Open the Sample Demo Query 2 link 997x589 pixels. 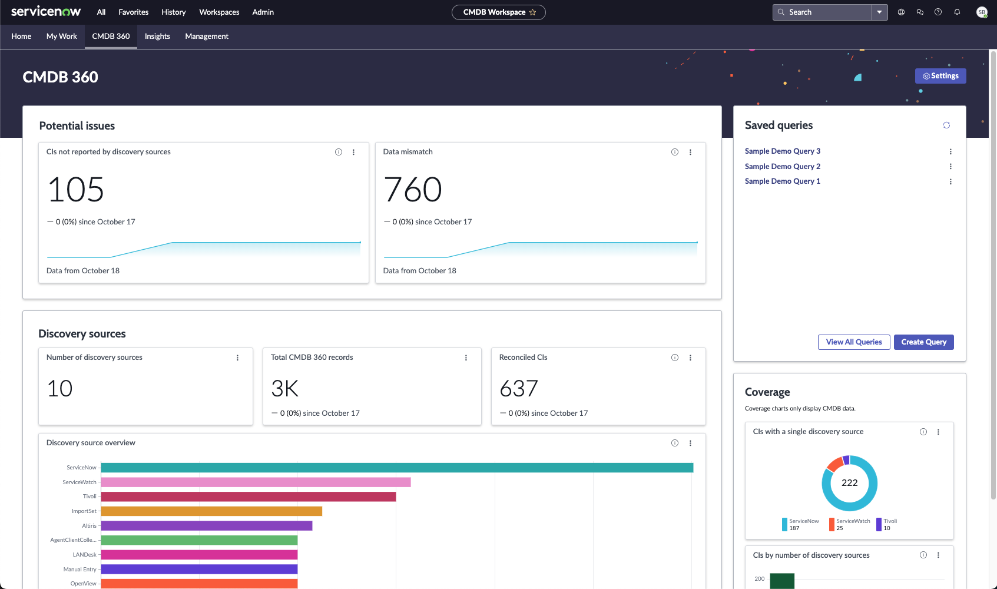point(782,167)
